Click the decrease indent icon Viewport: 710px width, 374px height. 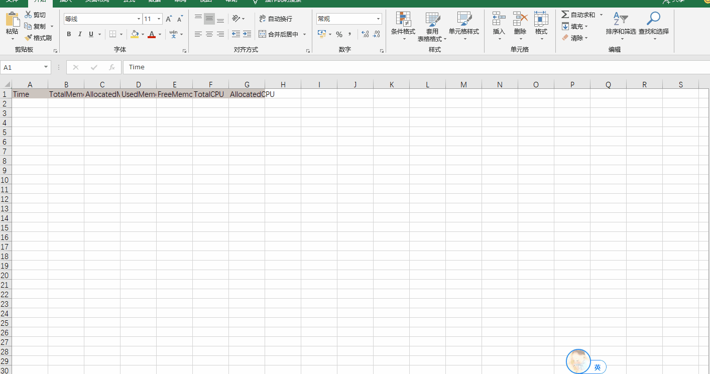tap(236, 34)
